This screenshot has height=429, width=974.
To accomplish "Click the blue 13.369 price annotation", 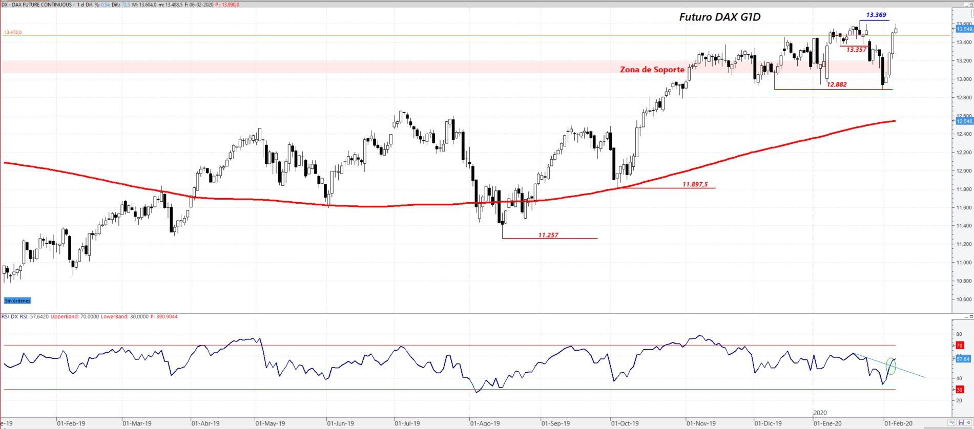I will coord(876,15).
